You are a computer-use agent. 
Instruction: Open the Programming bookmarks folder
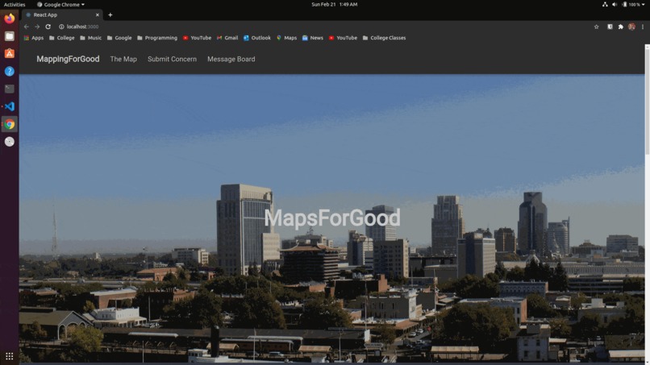click(x=157, y=38)
